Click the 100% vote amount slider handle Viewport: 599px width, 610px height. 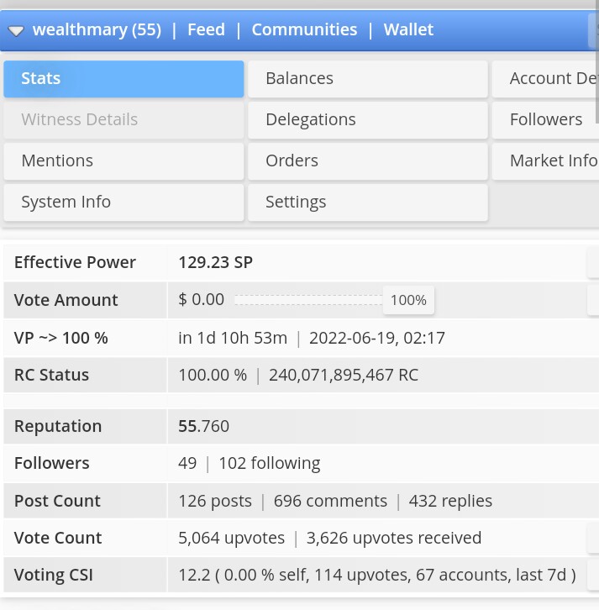[x=408, y=300]
